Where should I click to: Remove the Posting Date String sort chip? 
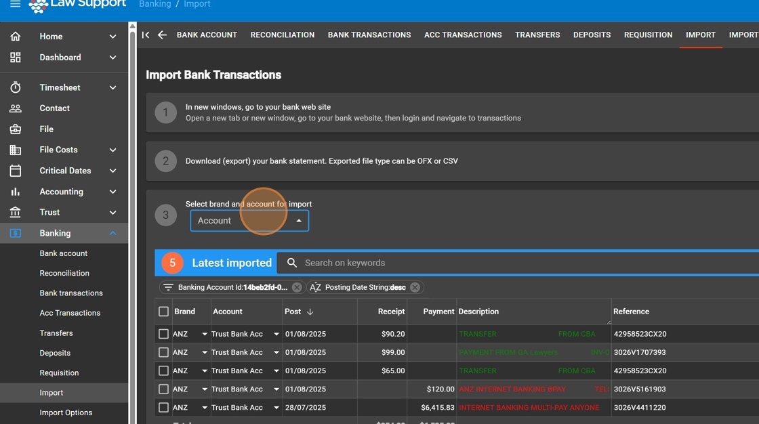pyautogui.click(x=415, y=287)
